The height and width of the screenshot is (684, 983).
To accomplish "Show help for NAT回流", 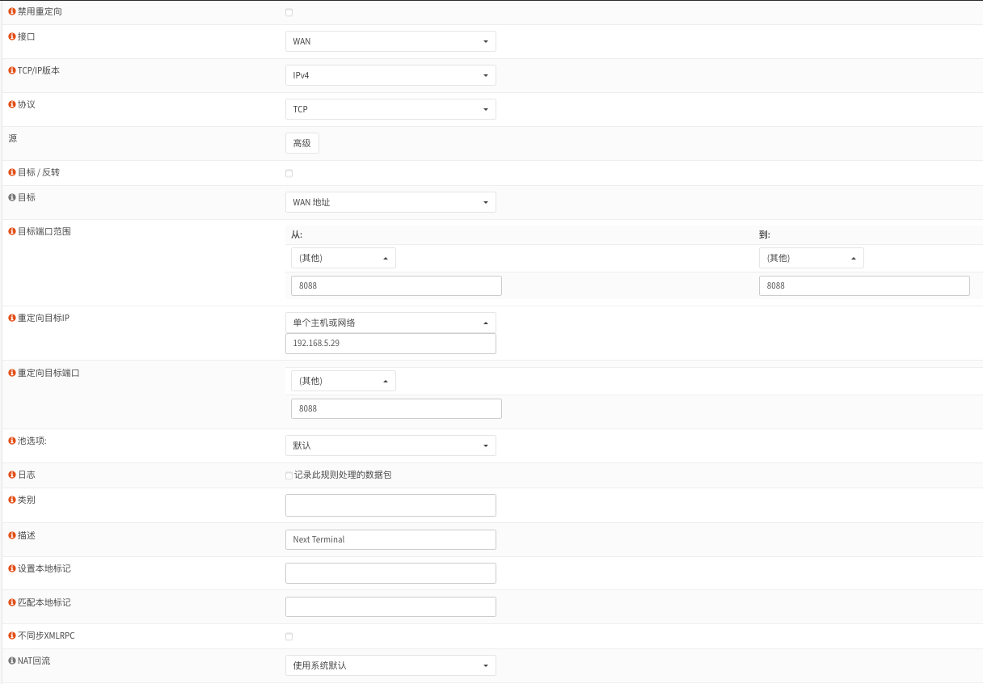I will click(x=12, y=661).
